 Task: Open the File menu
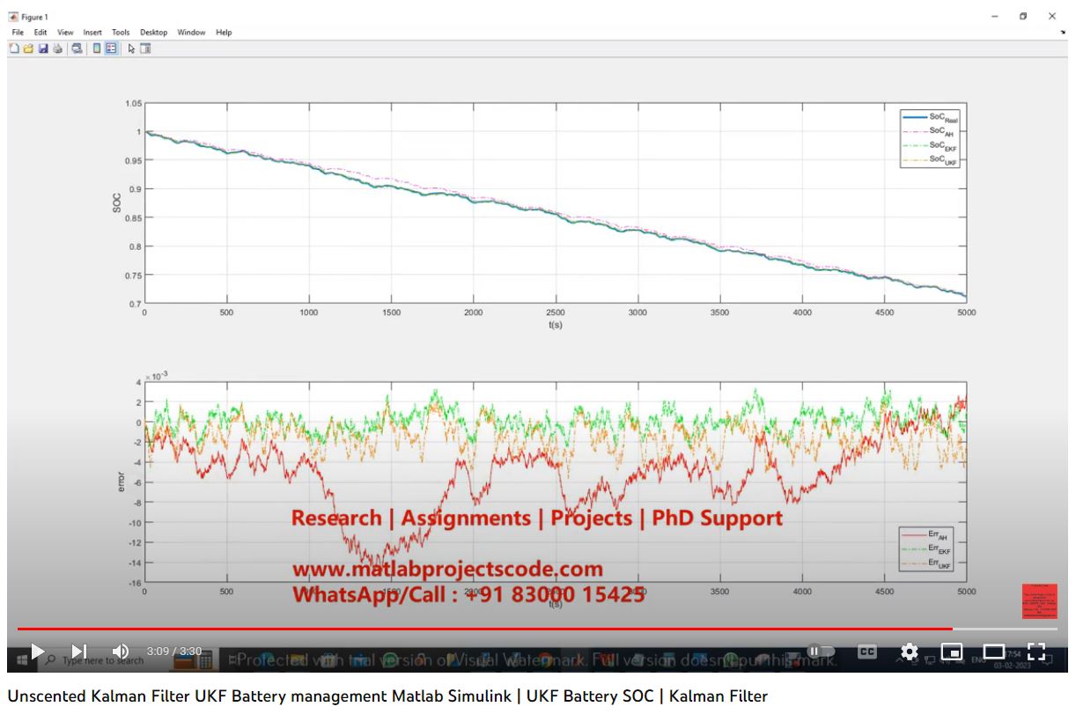pyautogui.click(x=18, y=33)
